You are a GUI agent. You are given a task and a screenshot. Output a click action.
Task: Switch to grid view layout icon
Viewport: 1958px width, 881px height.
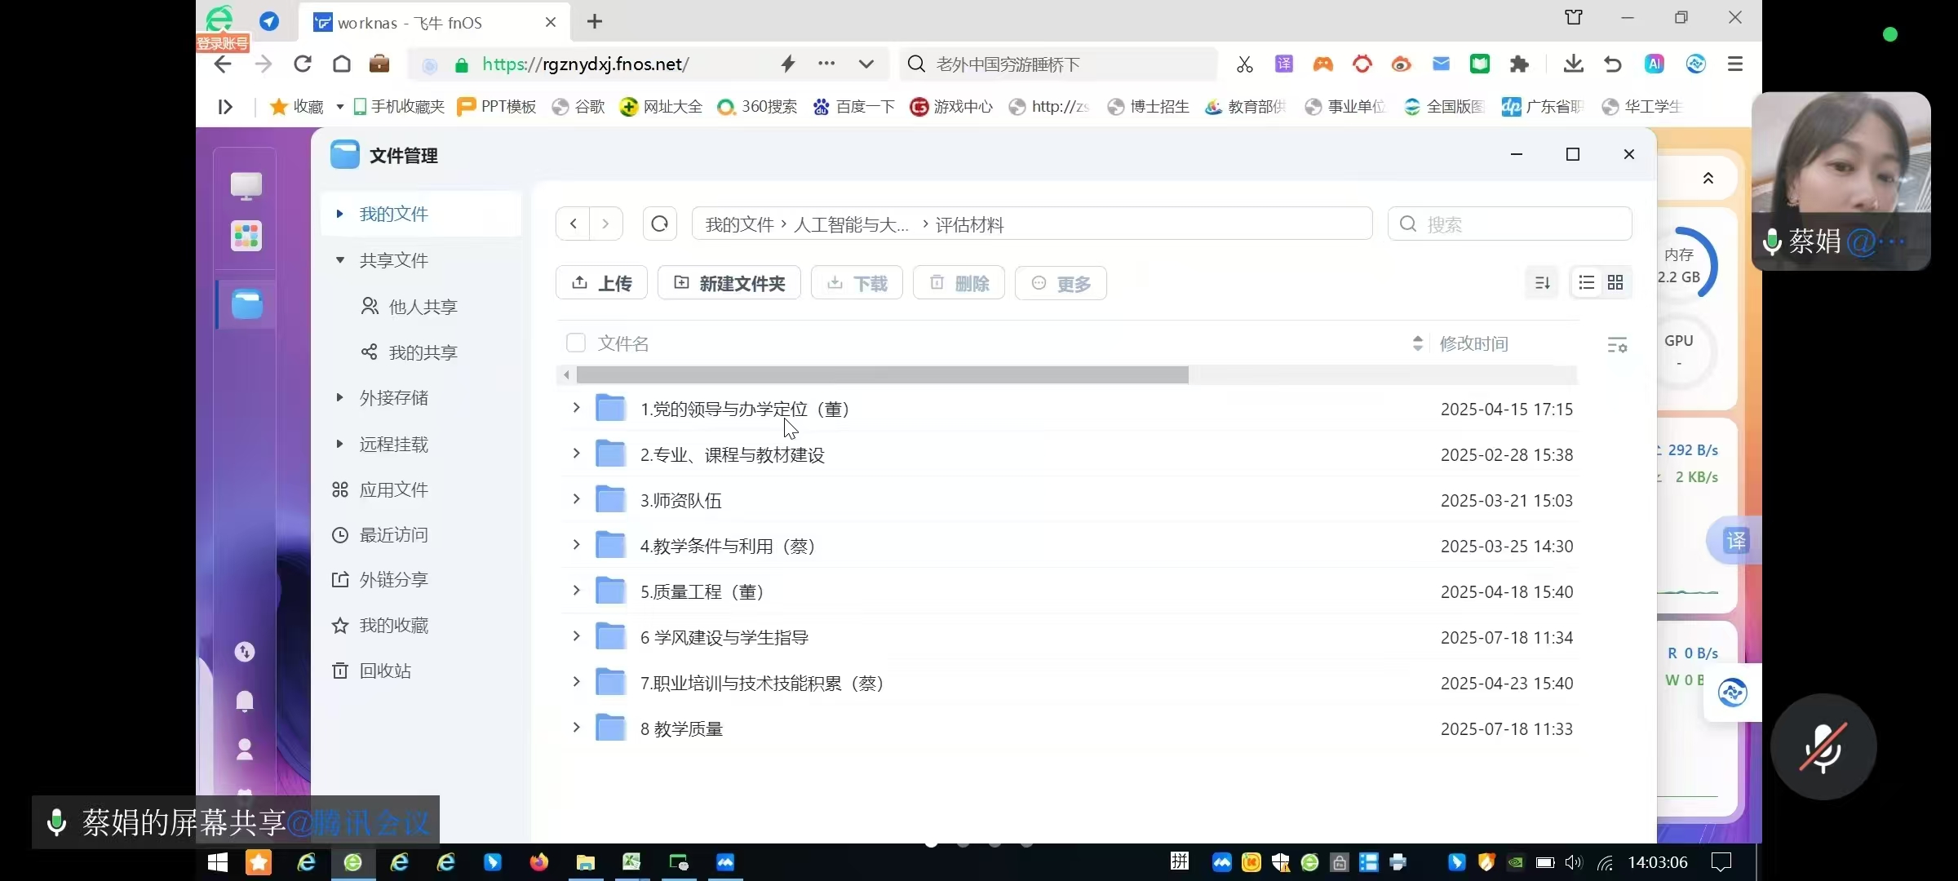coord(1615,283)
